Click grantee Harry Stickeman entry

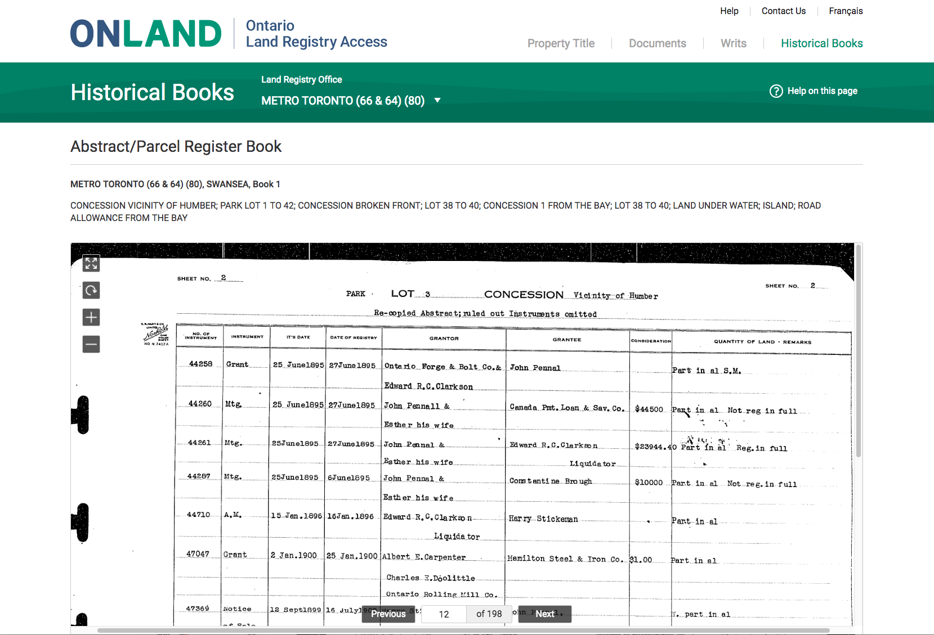tap(543, 519)
